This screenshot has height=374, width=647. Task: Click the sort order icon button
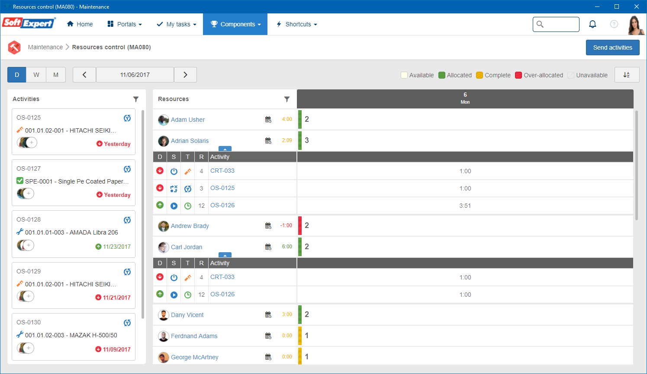point(627,75)
